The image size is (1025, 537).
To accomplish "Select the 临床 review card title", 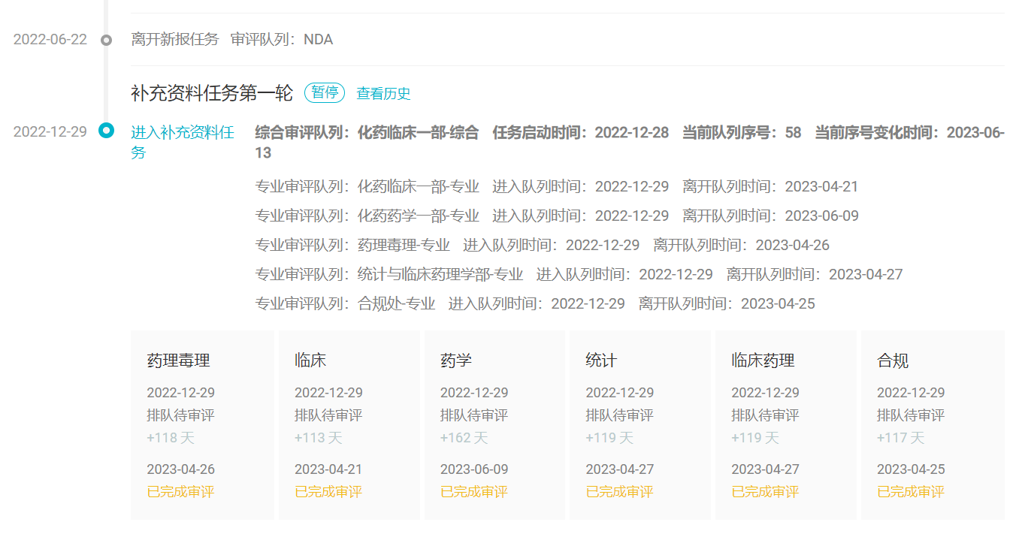I will pos(310,361).
